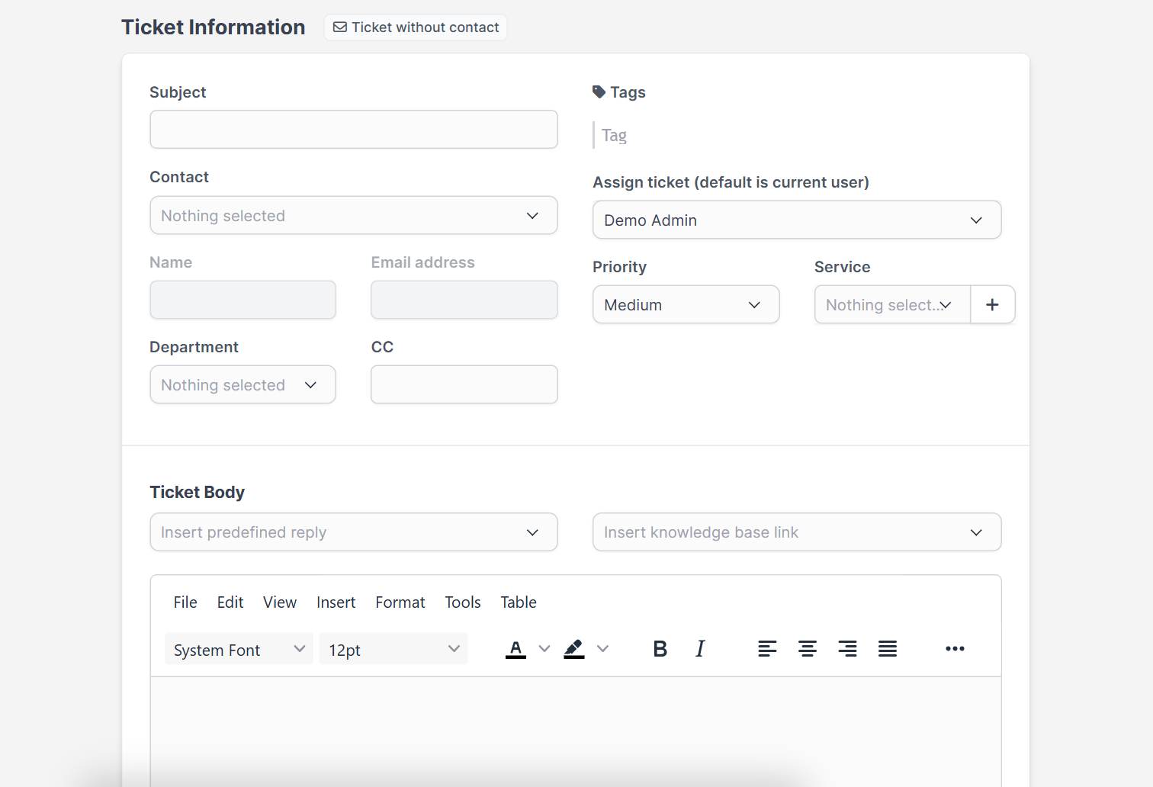Image resolution: width=1153 pixels, height=787 pixels.
Task: Open the Edit menu in editor
Action: click(x=230, y=602)
